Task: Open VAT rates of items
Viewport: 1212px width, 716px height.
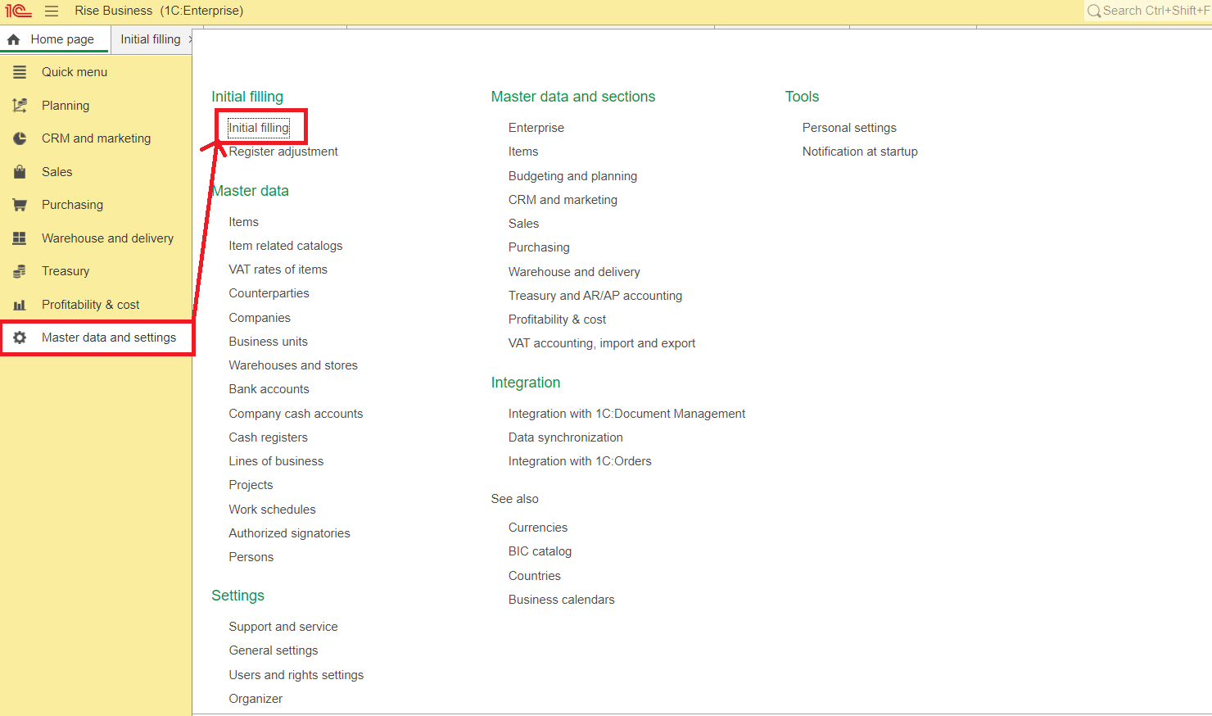Action: tap(278, 270)
